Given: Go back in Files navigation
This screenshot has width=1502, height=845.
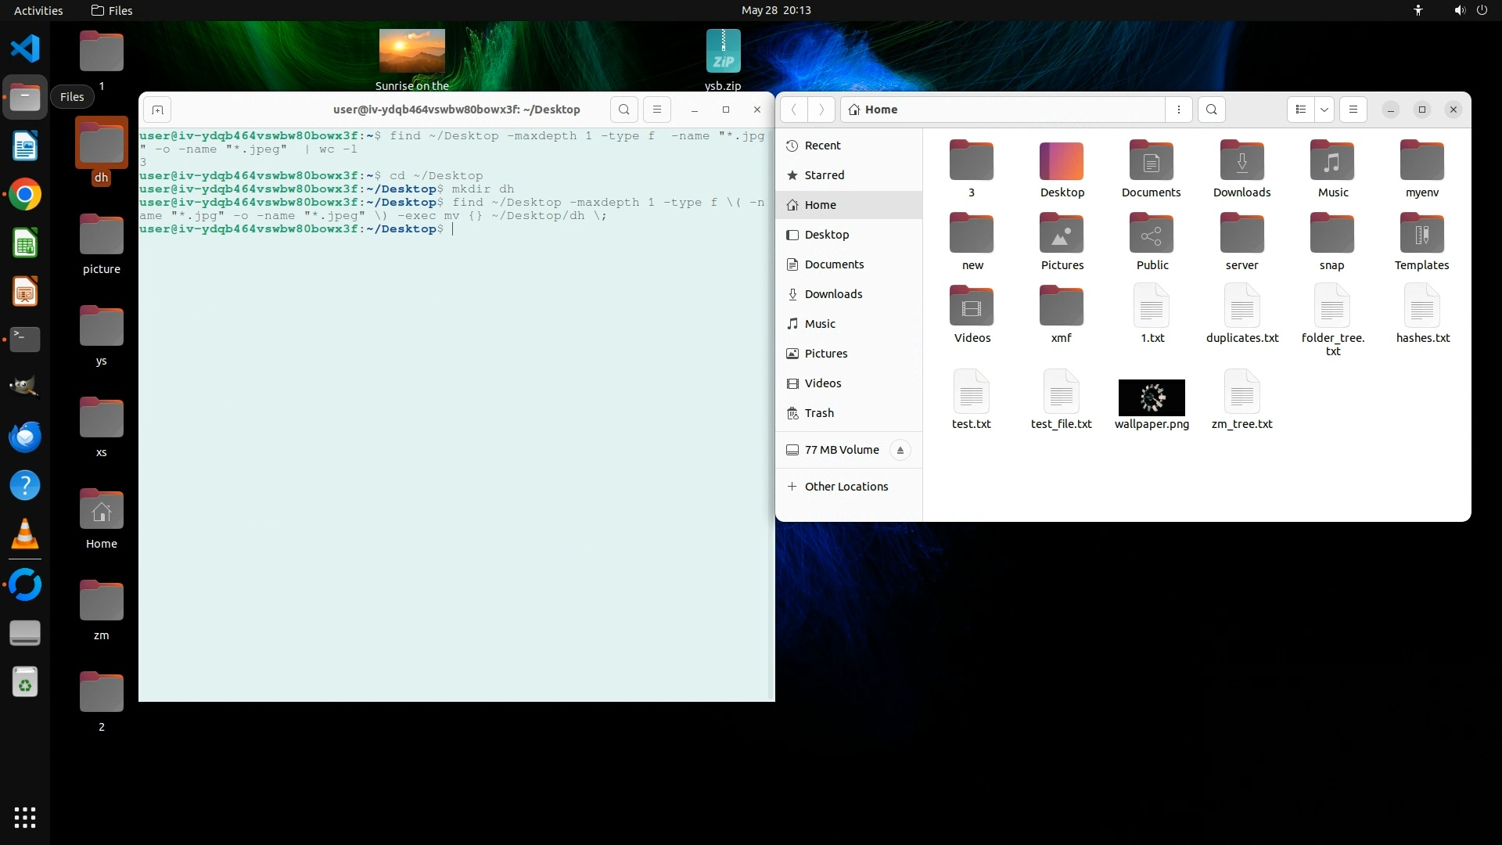Looking at the screenshot, I should coord(794,110).
